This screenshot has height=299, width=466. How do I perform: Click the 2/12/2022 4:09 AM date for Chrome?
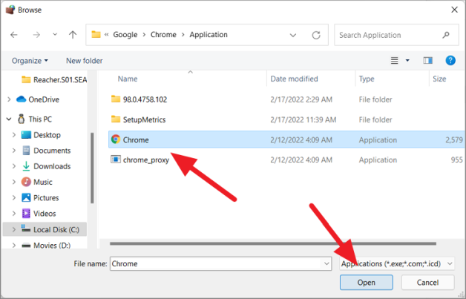301,139
